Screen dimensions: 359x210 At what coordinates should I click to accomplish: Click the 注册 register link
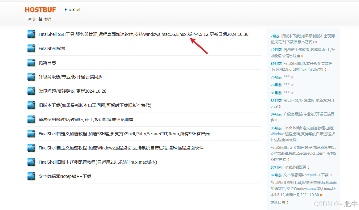[x=32, y=19]
